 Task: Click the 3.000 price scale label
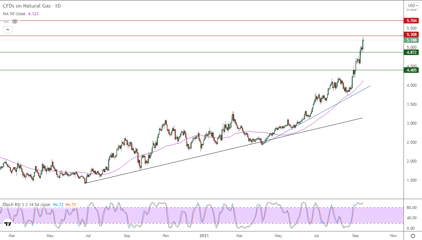pos(412,123)
